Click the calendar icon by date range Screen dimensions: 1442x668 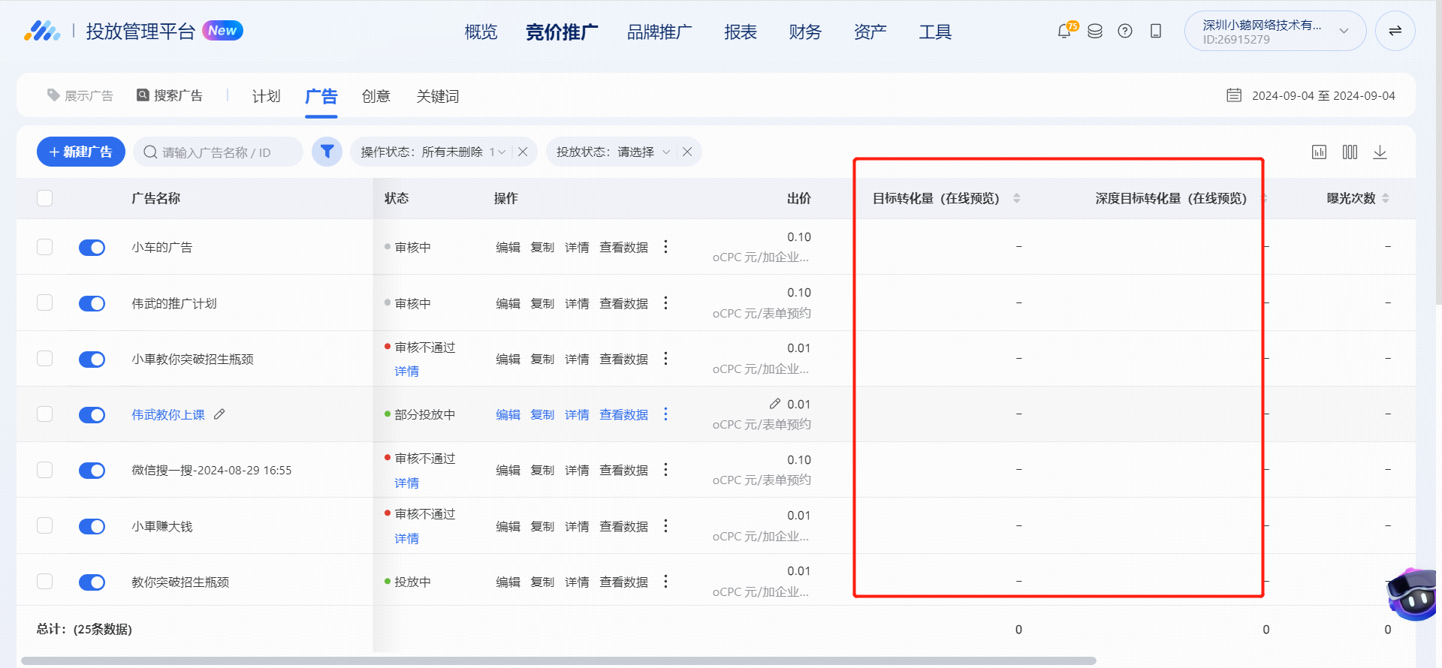pyautogui.click(x=1234, y=95)
